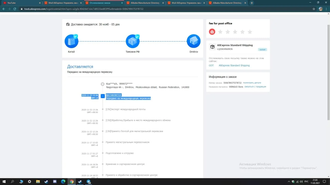Click the location pin icon next to the recipient address
330x185 pixels.
(103, 84)
